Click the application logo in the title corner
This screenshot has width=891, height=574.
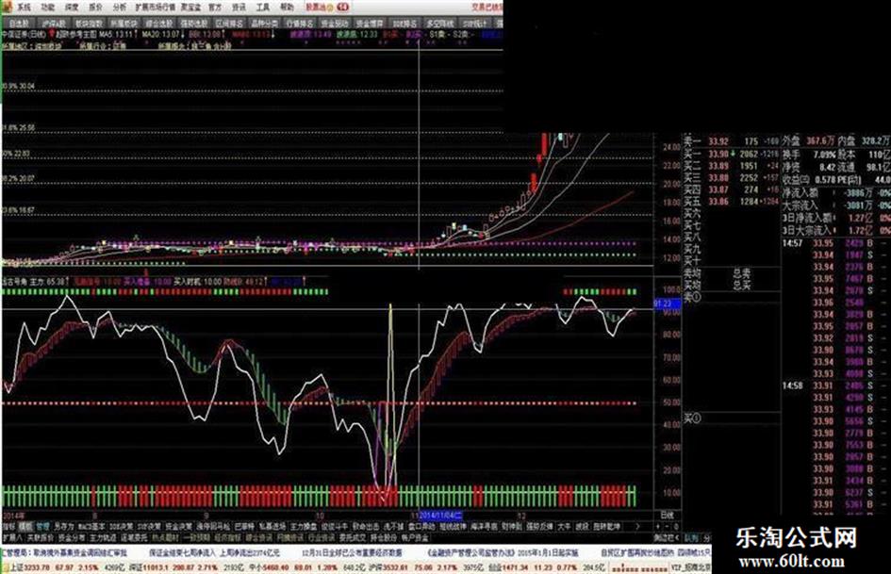click(8, 7)
